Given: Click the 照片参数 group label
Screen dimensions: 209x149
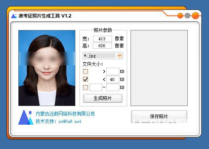Looking at the screenshot, I should coord(103,30).
